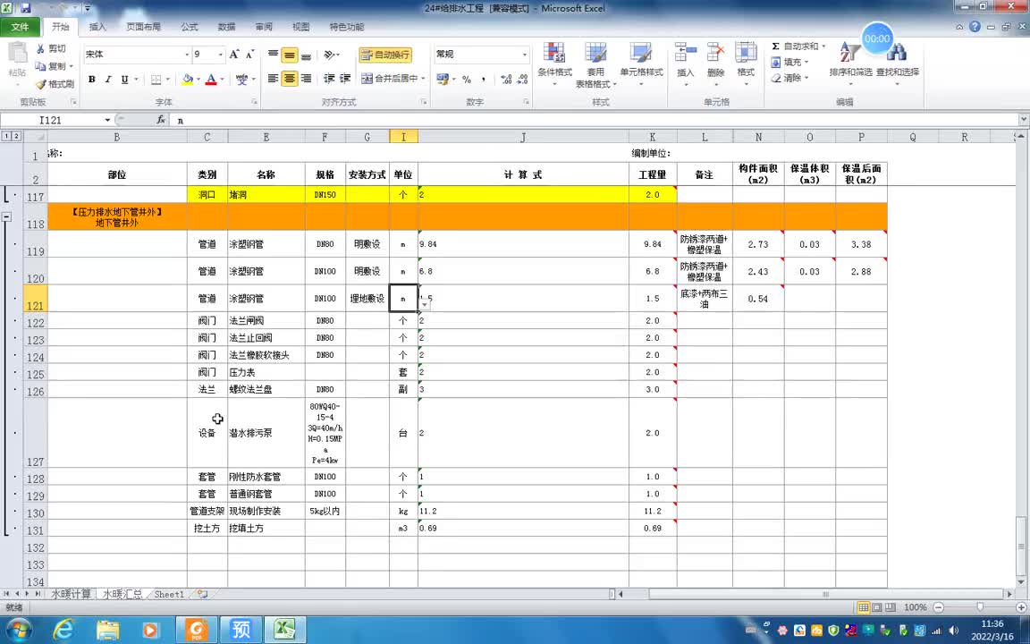Click increase decimal icon
The image size is (1030, 644).
(506, 80)
